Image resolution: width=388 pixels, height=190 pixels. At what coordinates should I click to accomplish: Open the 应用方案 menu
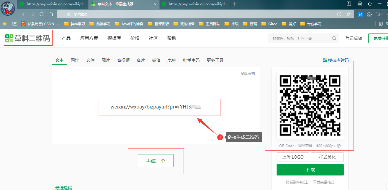89,38
